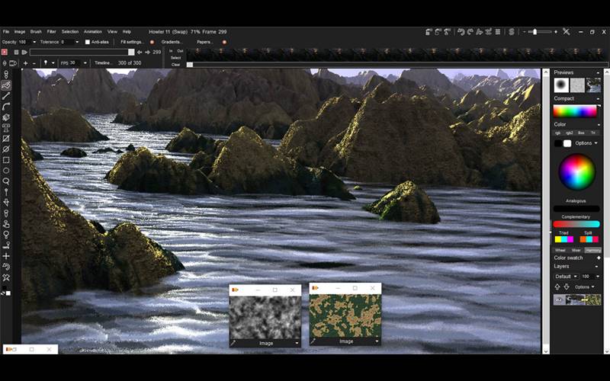Click the undo arrow icon in top toolbar
The width and height of the screenshot is (610, 381).
coord(461,32)
